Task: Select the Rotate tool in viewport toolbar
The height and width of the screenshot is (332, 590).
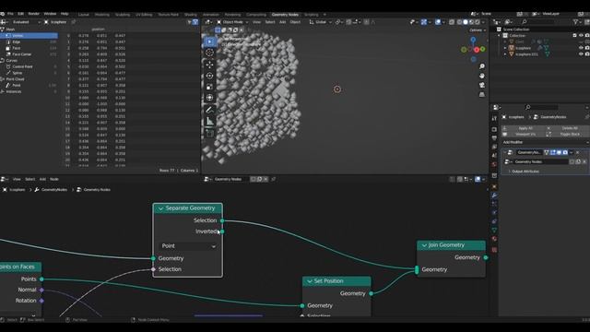Action: point(209,76)
